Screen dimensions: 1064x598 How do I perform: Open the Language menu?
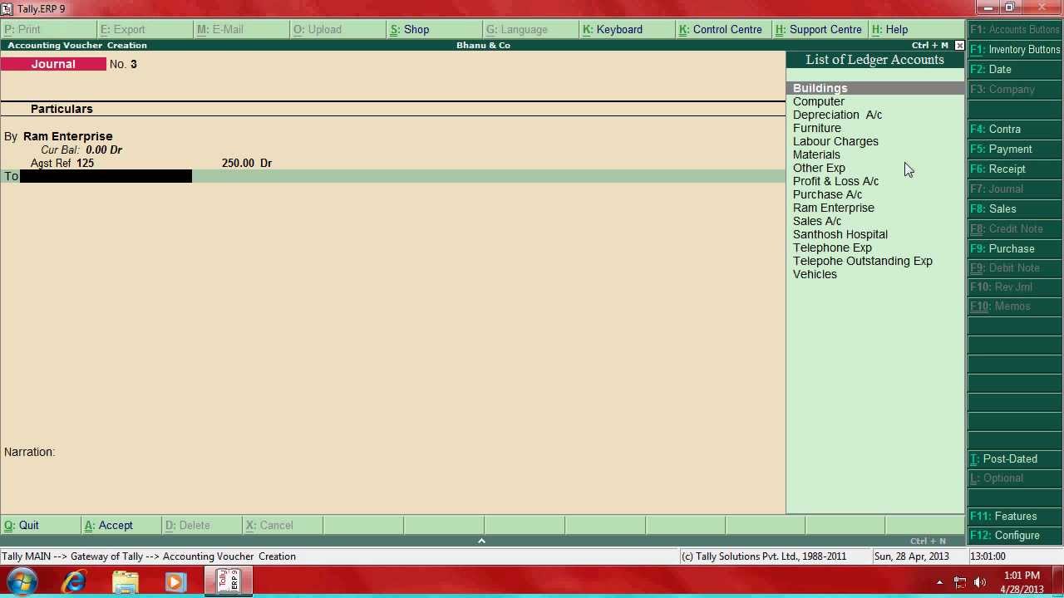tap(530, 29)
